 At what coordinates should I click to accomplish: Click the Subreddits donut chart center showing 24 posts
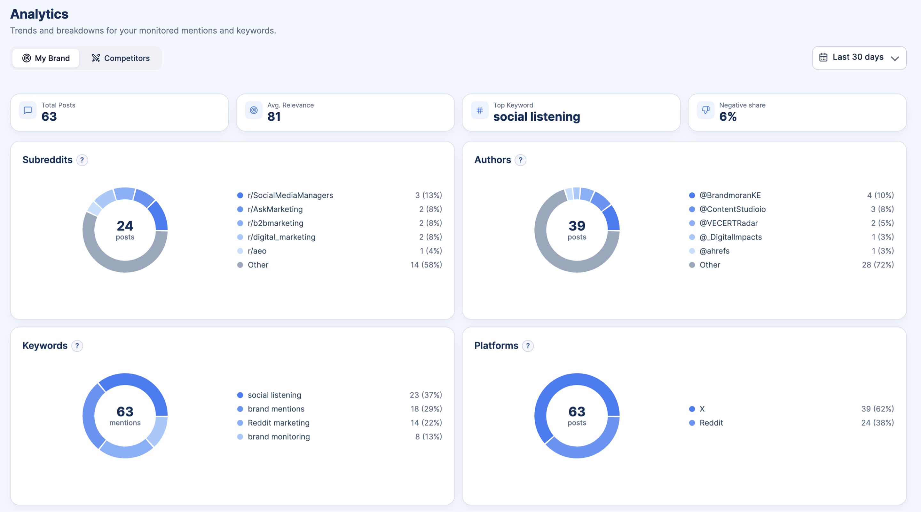click(x=125, y=230)
